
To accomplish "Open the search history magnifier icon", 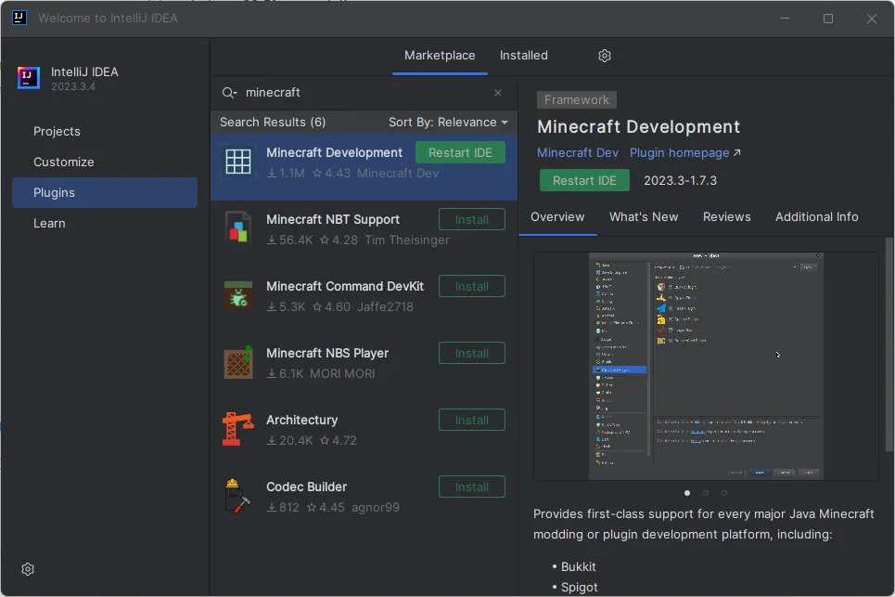I will 229,93.
